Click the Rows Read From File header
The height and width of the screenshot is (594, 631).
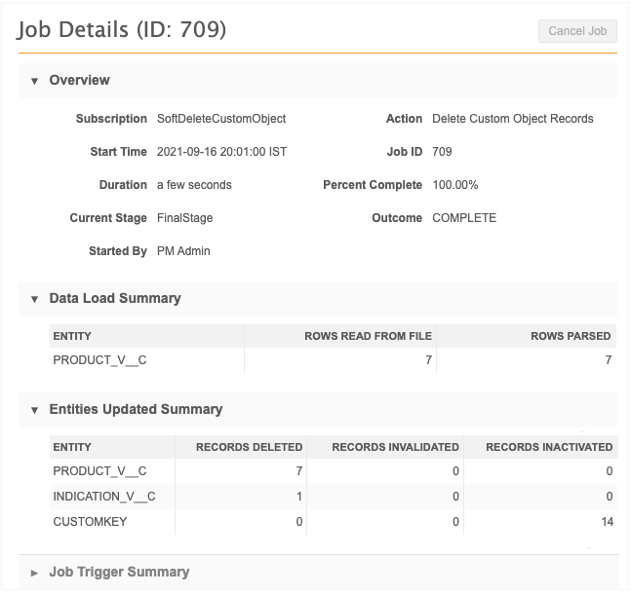point(368,336)
